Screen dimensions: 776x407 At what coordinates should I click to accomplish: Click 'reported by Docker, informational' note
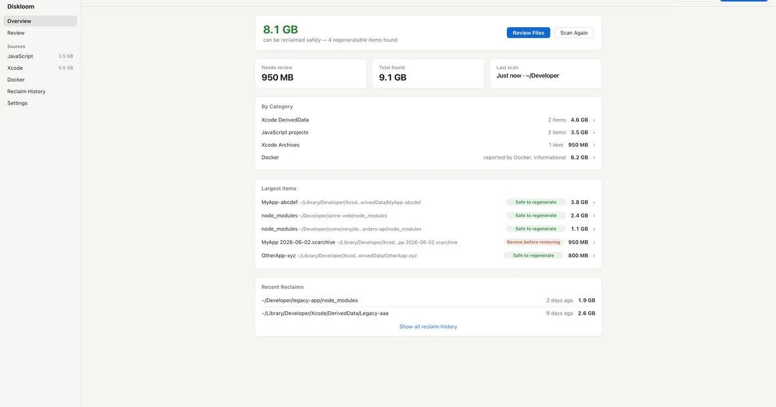coord(524,158)
